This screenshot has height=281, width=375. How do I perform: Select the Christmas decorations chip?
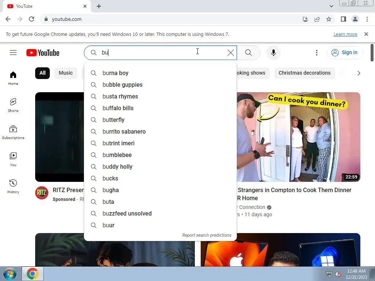(304, 73)
